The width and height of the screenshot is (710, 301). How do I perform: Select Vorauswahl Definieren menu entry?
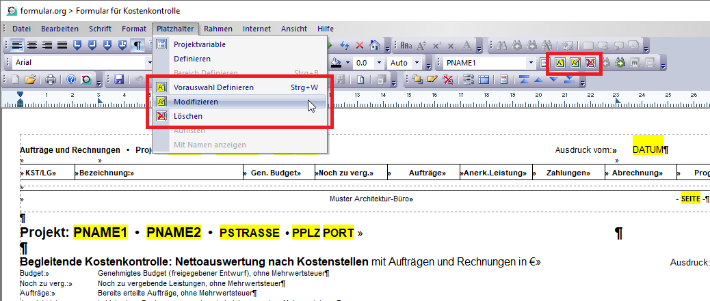click(213, 87)
